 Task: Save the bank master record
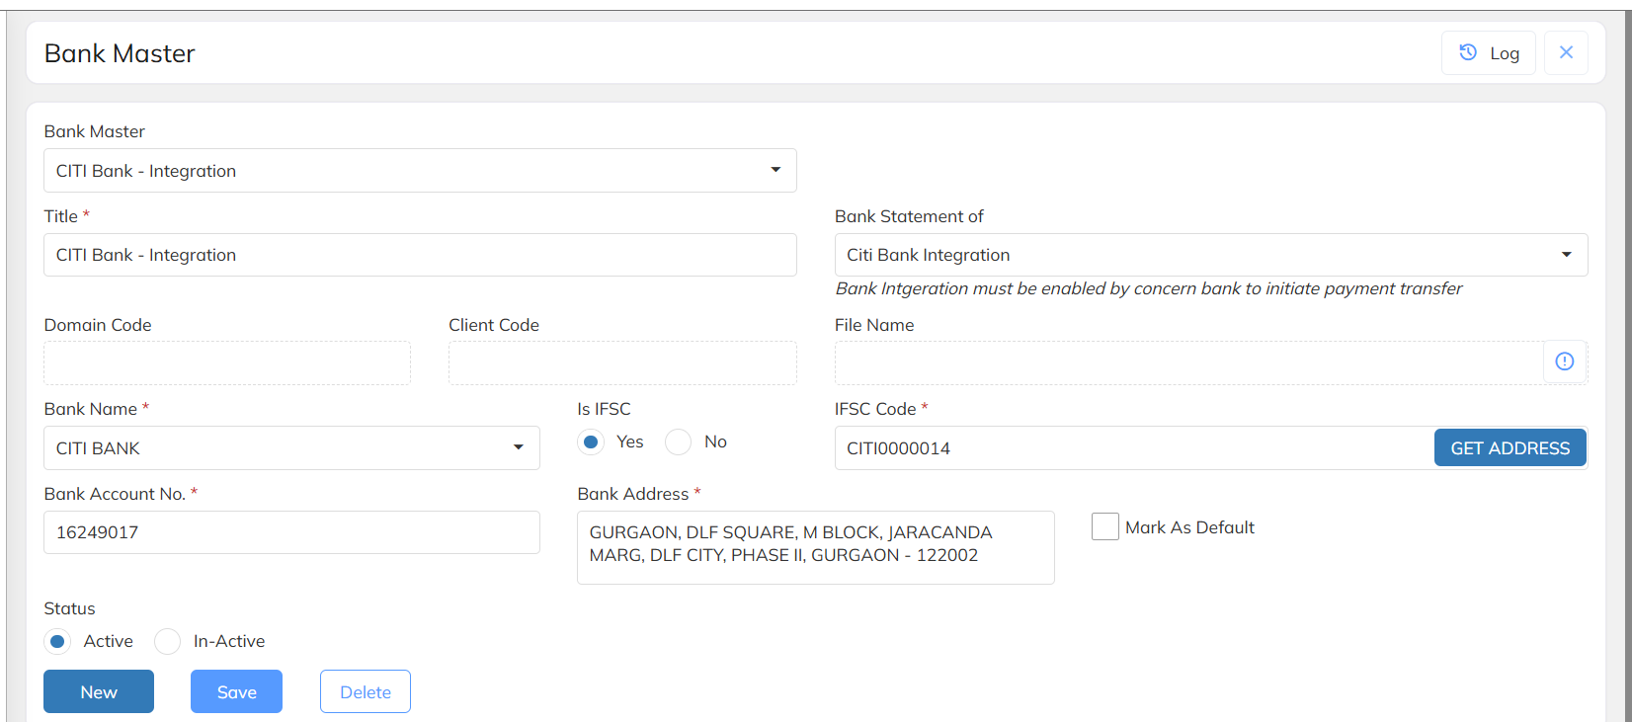236,691
